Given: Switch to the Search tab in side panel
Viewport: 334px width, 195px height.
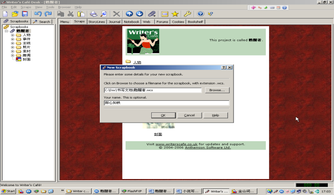Looking at the screenshot, I should (x=42, y=22).
